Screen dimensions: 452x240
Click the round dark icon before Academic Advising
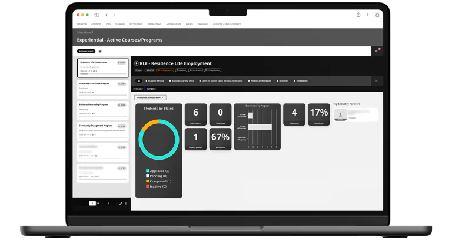(139, 81)
